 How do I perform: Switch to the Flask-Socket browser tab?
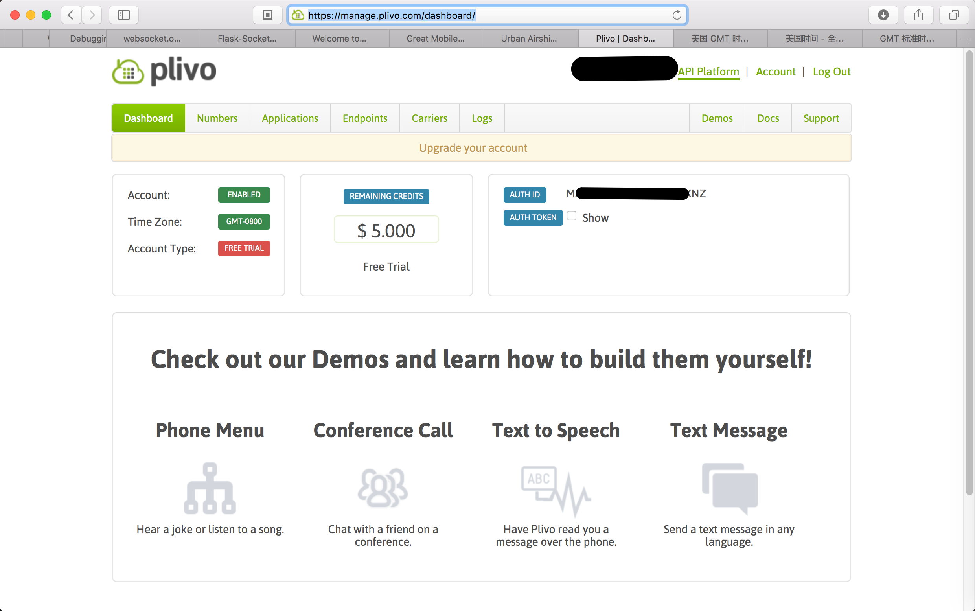247,39
